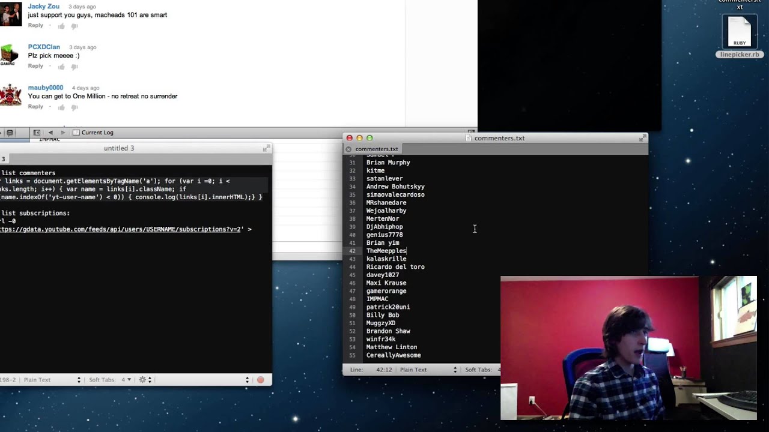Screen dimensions: 769x432
Task: Click the 'Ricardo del toro' line
Action: (395, 267)
